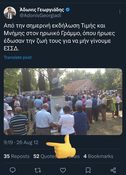View the 52 Quotes list

pos(45,156)
